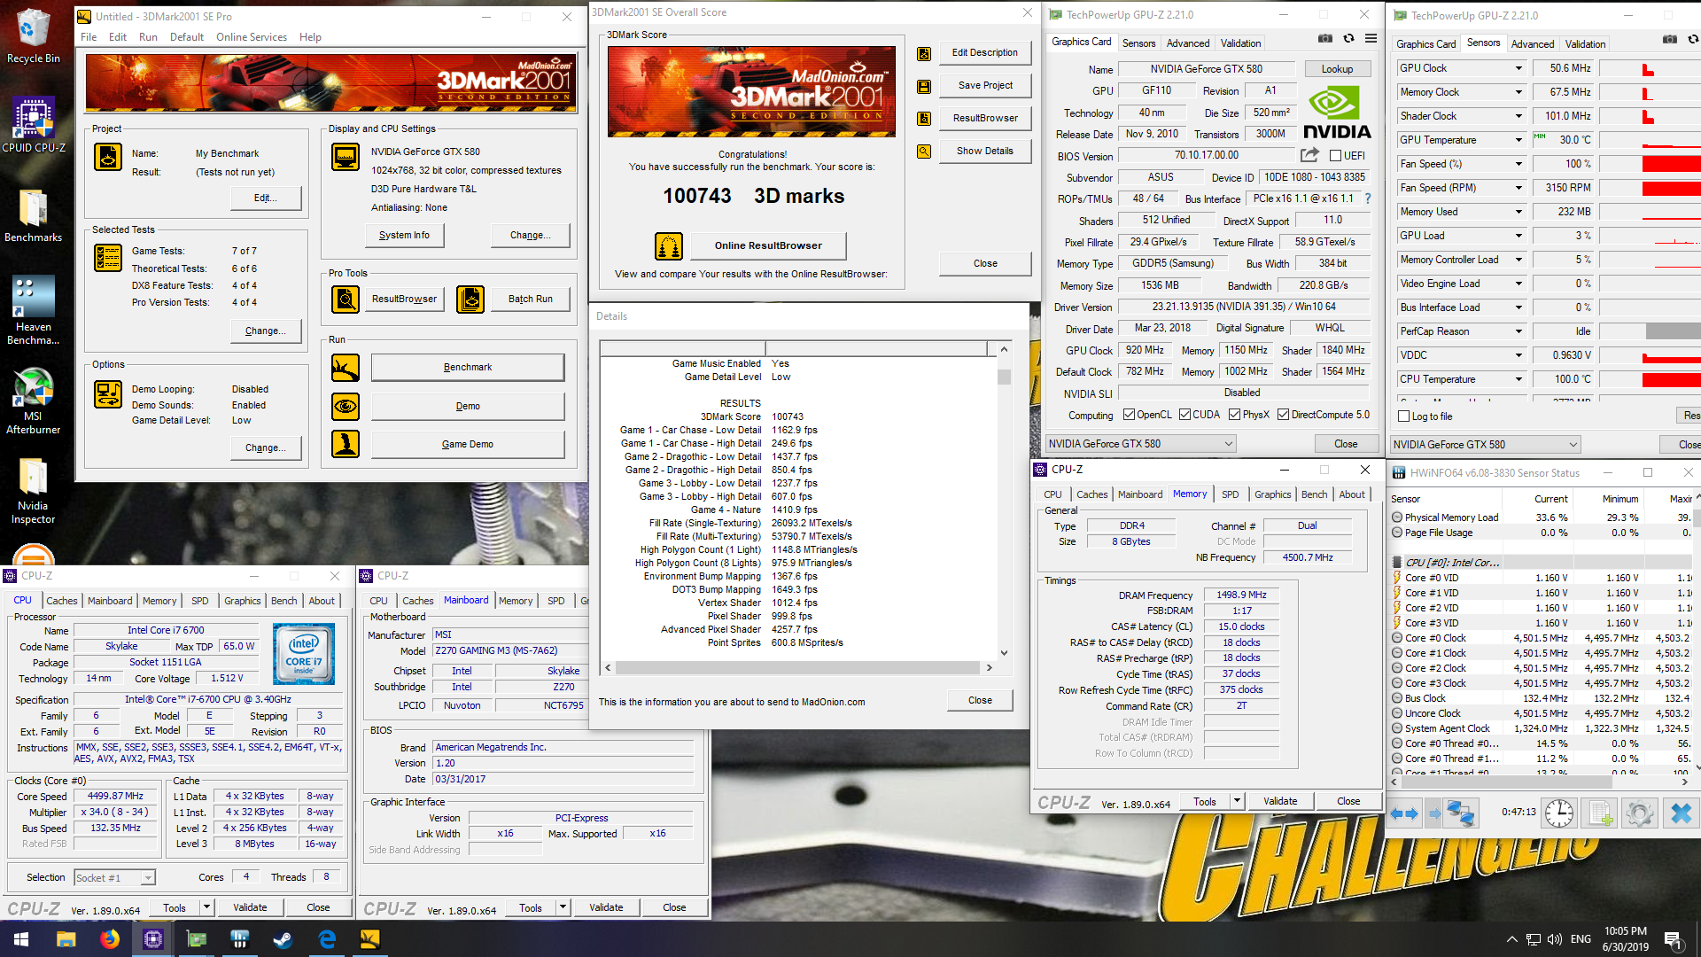The image size is (1701, 957).
Task: Click the ResultBrowser magnifier icon in Pro Tools
Action: coord(345,300)
